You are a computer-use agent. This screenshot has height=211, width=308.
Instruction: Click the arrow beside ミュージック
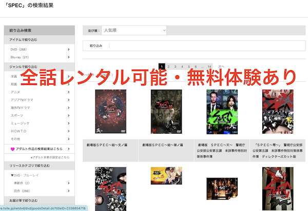[69, 123]
